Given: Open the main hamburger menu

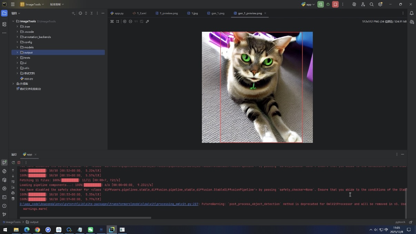Looking at the screenshot, I should tap(13, 4).
